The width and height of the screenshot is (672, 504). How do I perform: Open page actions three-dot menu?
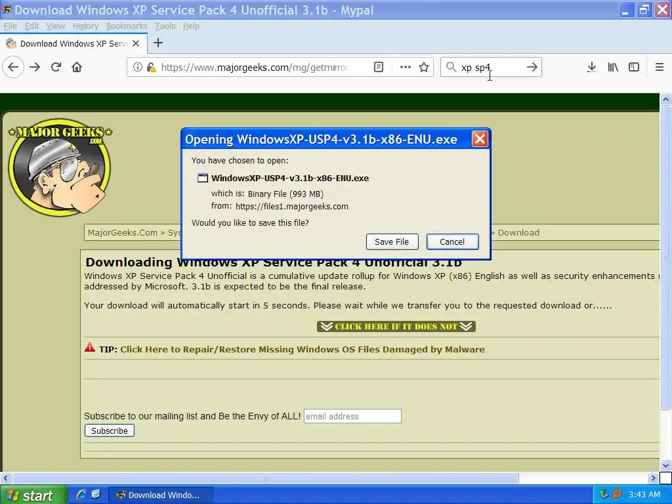[x=405, y=68]
